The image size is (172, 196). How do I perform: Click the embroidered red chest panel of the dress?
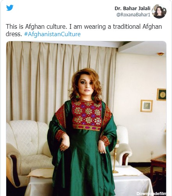pyautogui.click(x=87, y=115)
